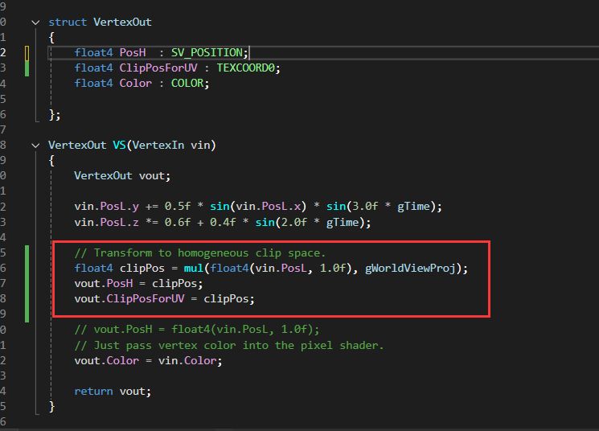Click 'float4 Color' in the struct
Image resolution: width=599 pixels, height=431 pixels.
113,84
